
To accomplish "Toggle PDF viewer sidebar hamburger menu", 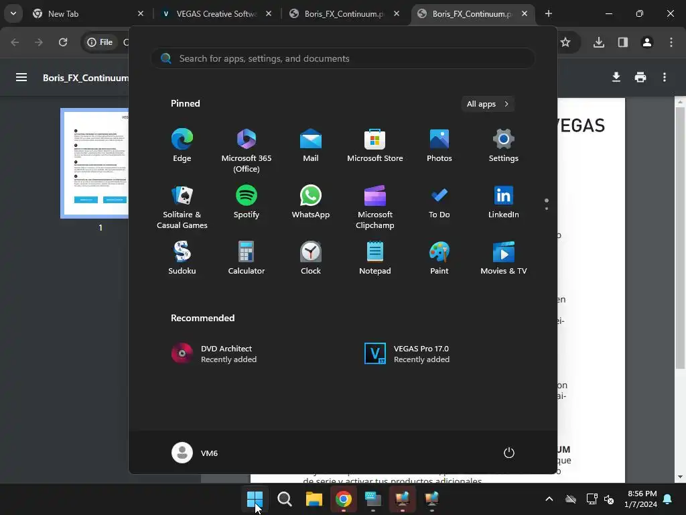I will pos(21,78).
